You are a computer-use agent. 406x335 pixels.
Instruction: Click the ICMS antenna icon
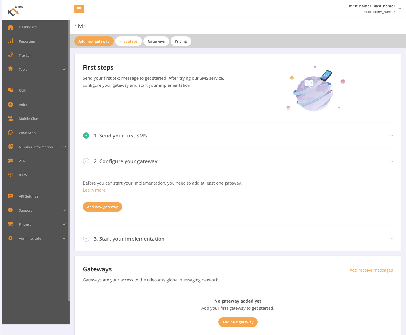[x=10, y=175]
